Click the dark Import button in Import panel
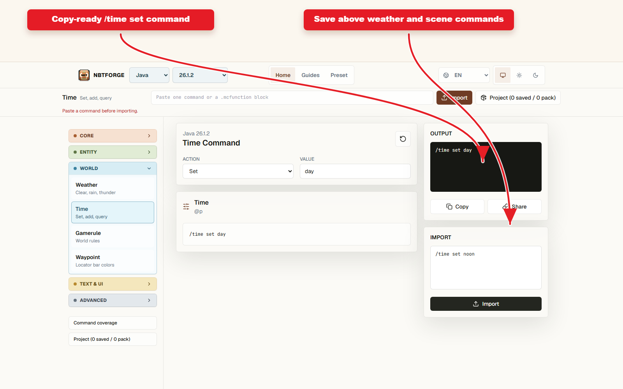This screenshot has width=623, height=389. 486,304
